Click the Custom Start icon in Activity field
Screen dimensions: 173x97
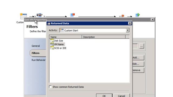pyautogui.click(x=62, y=30)
